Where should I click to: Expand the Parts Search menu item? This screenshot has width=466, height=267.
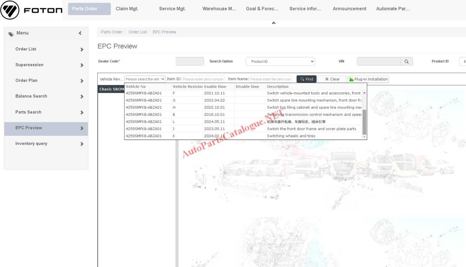click(x=82, y=112)
